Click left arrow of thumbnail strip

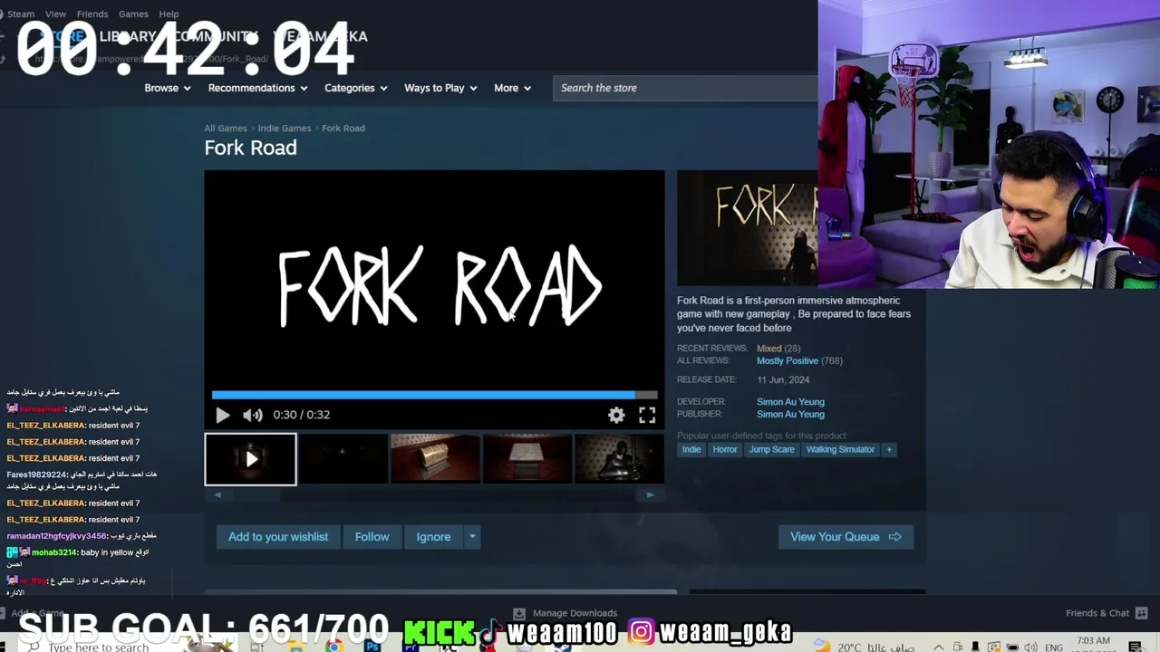(217, 495)
